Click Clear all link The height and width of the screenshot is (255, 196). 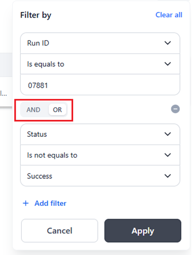[x=169, y=15]
